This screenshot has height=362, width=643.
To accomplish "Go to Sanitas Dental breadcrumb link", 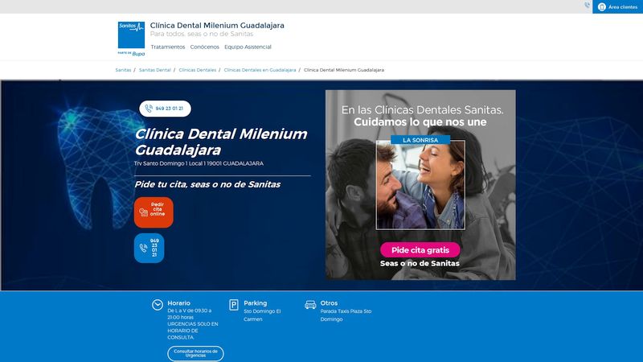I will [154, 70].
